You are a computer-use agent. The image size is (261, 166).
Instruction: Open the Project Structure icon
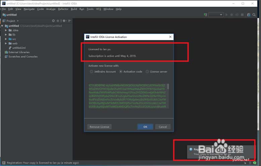pos(249,15)
